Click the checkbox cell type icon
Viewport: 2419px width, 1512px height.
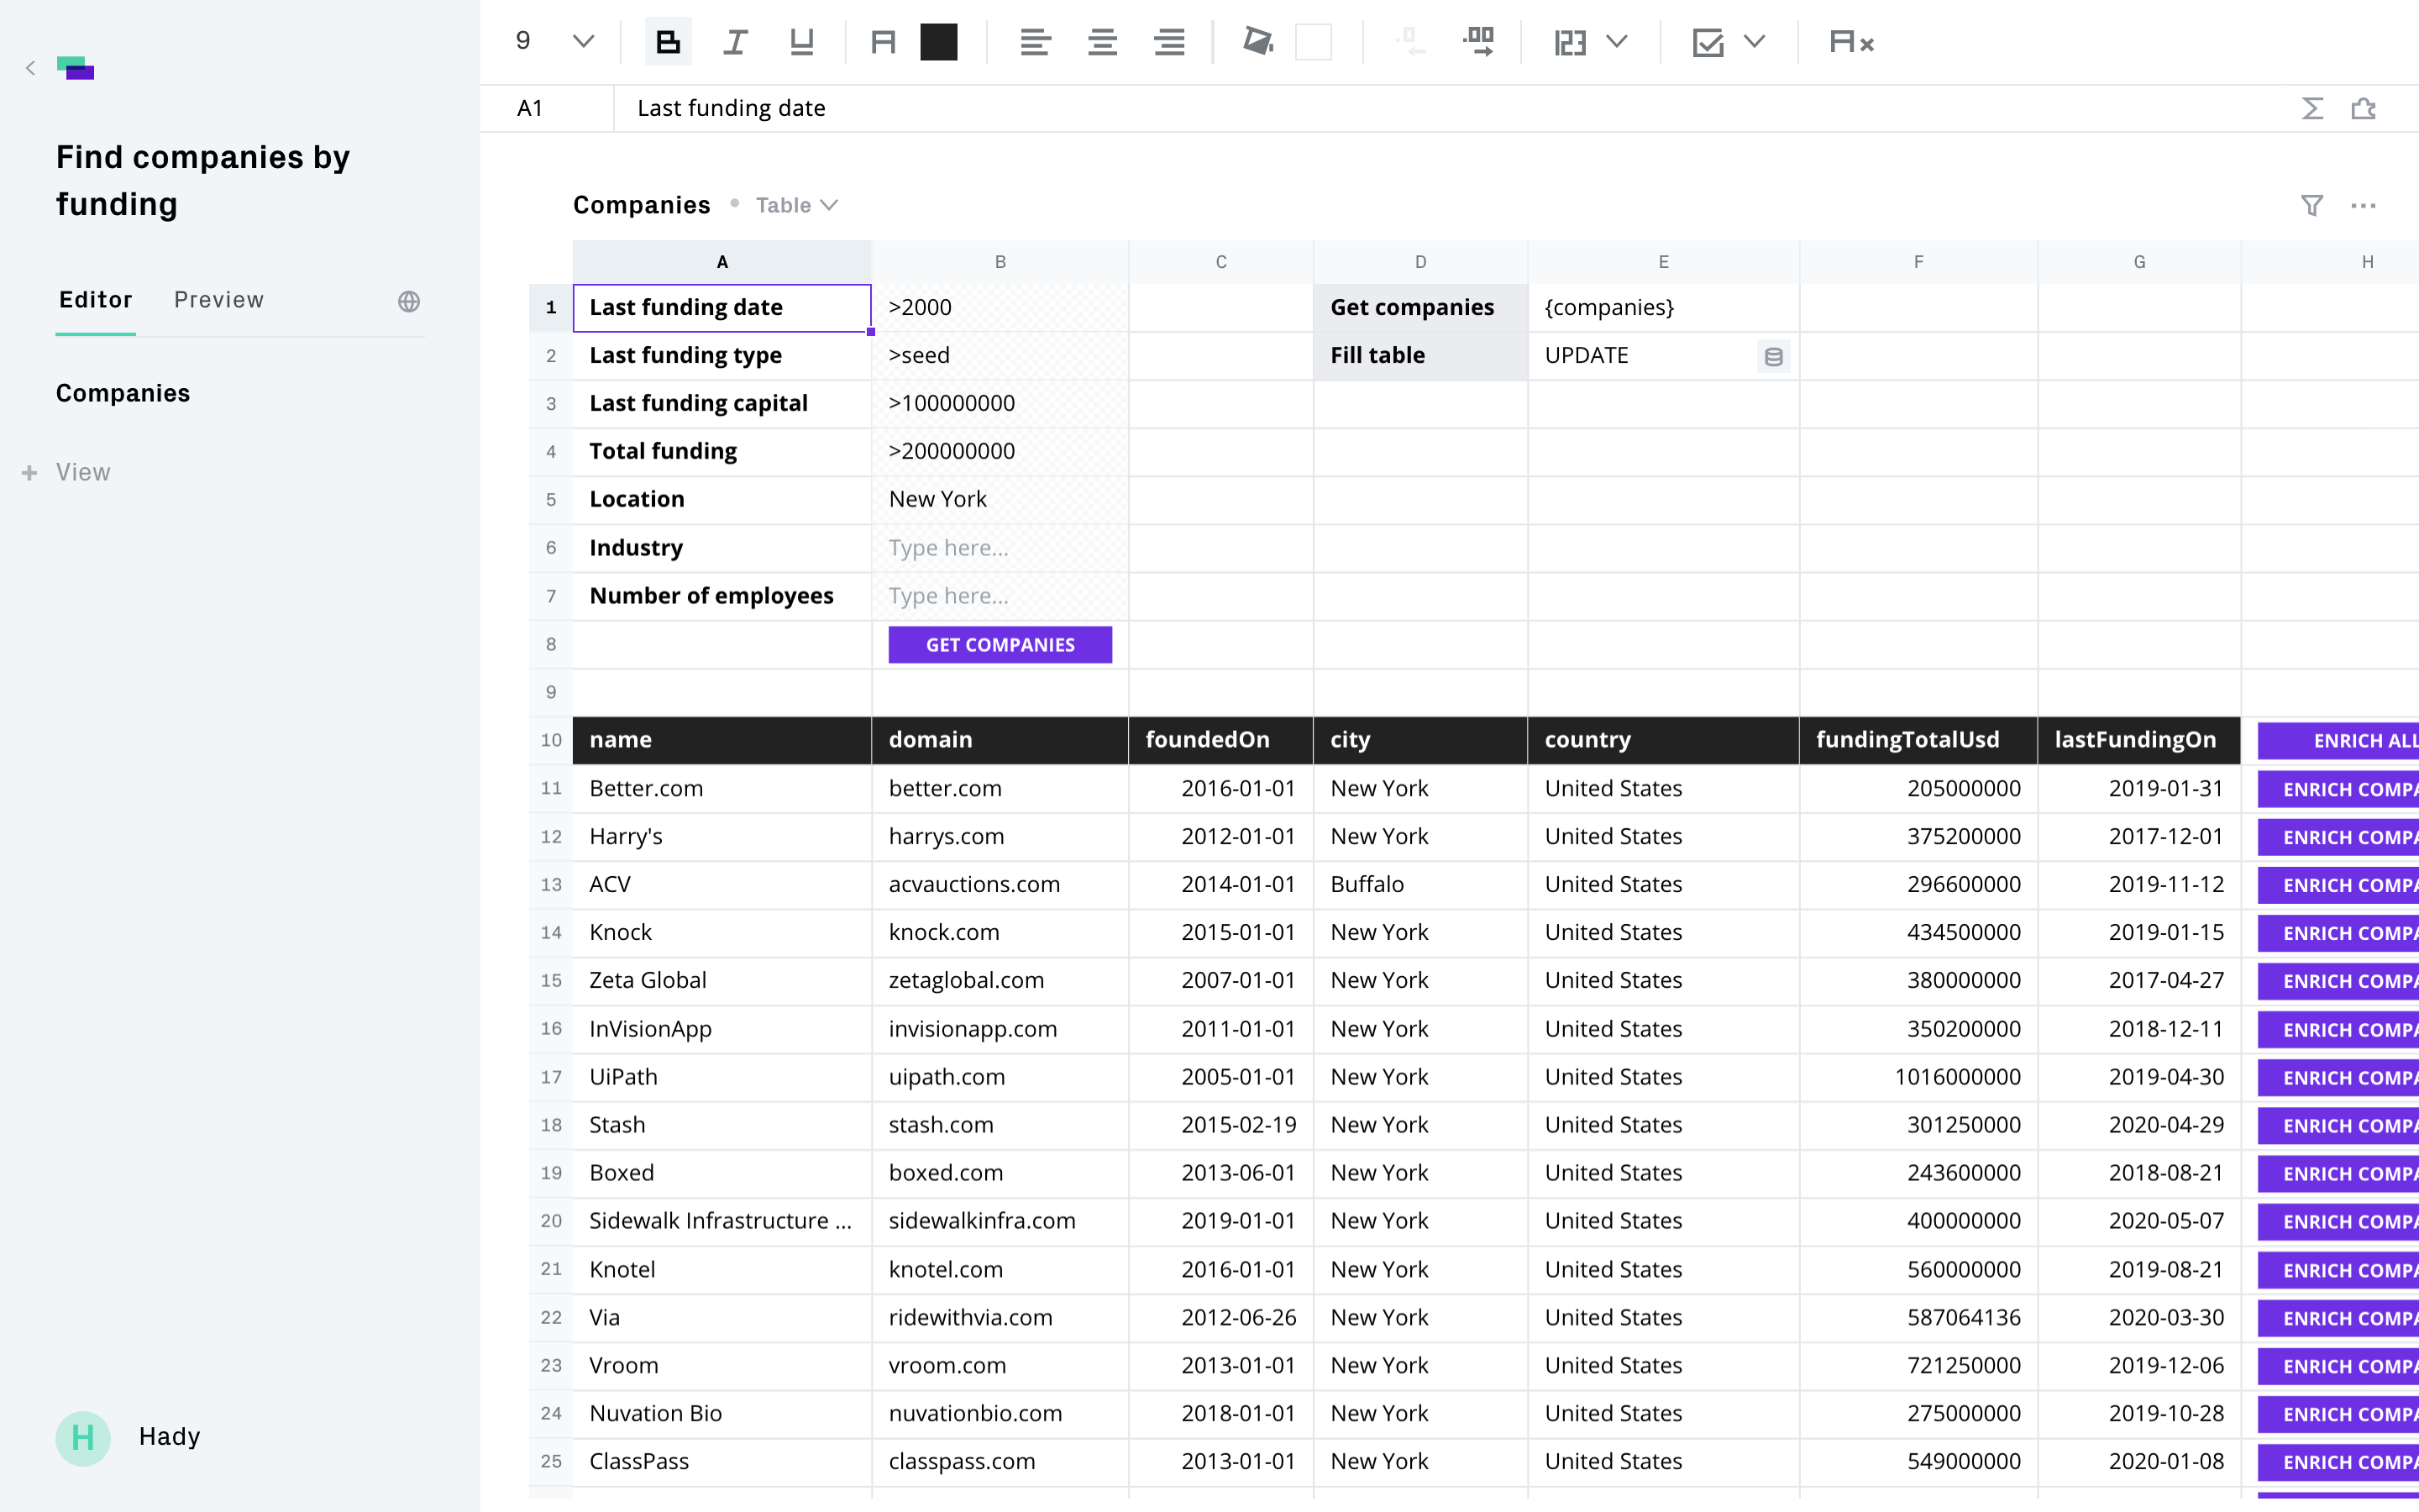tap(1708, 42)
